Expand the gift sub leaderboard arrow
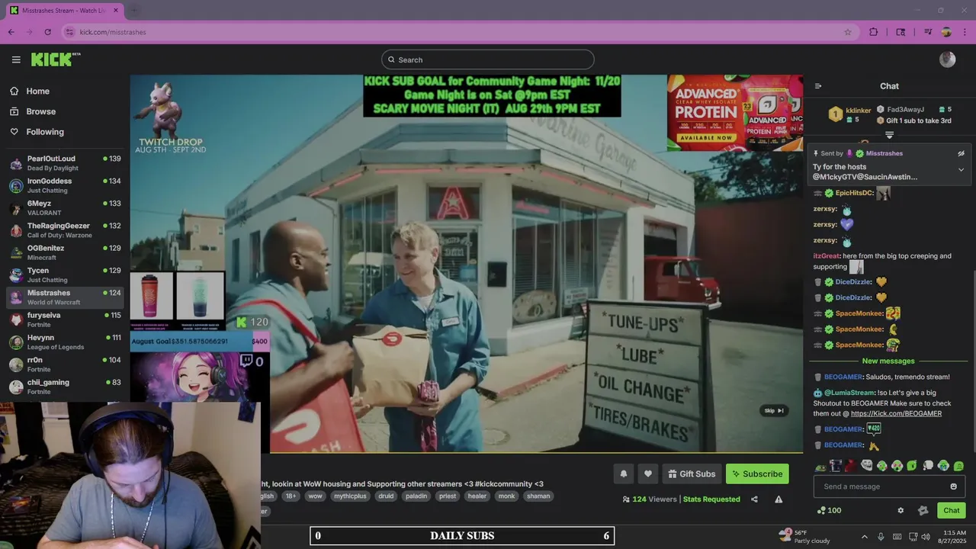 (889, 135)
